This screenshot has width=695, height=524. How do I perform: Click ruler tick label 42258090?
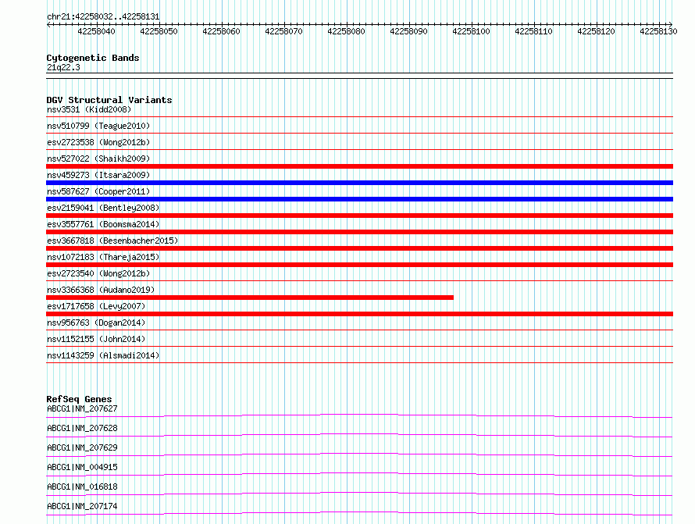(x=408, y=31)
